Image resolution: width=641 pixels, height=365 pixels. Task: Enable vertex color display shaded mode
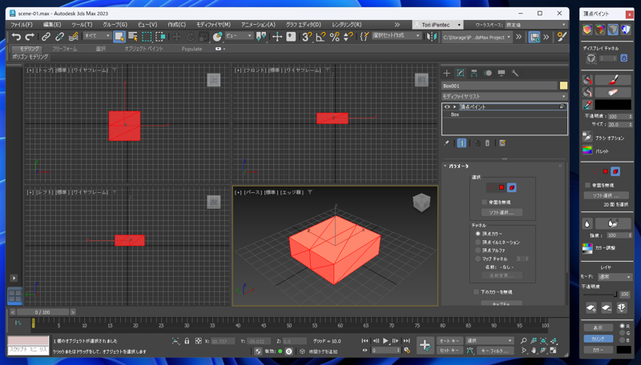599,30
